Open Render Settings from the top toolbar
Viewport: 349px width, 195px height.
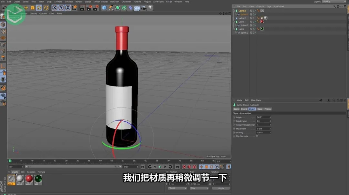pyautogui.click(x=95, y=7)
